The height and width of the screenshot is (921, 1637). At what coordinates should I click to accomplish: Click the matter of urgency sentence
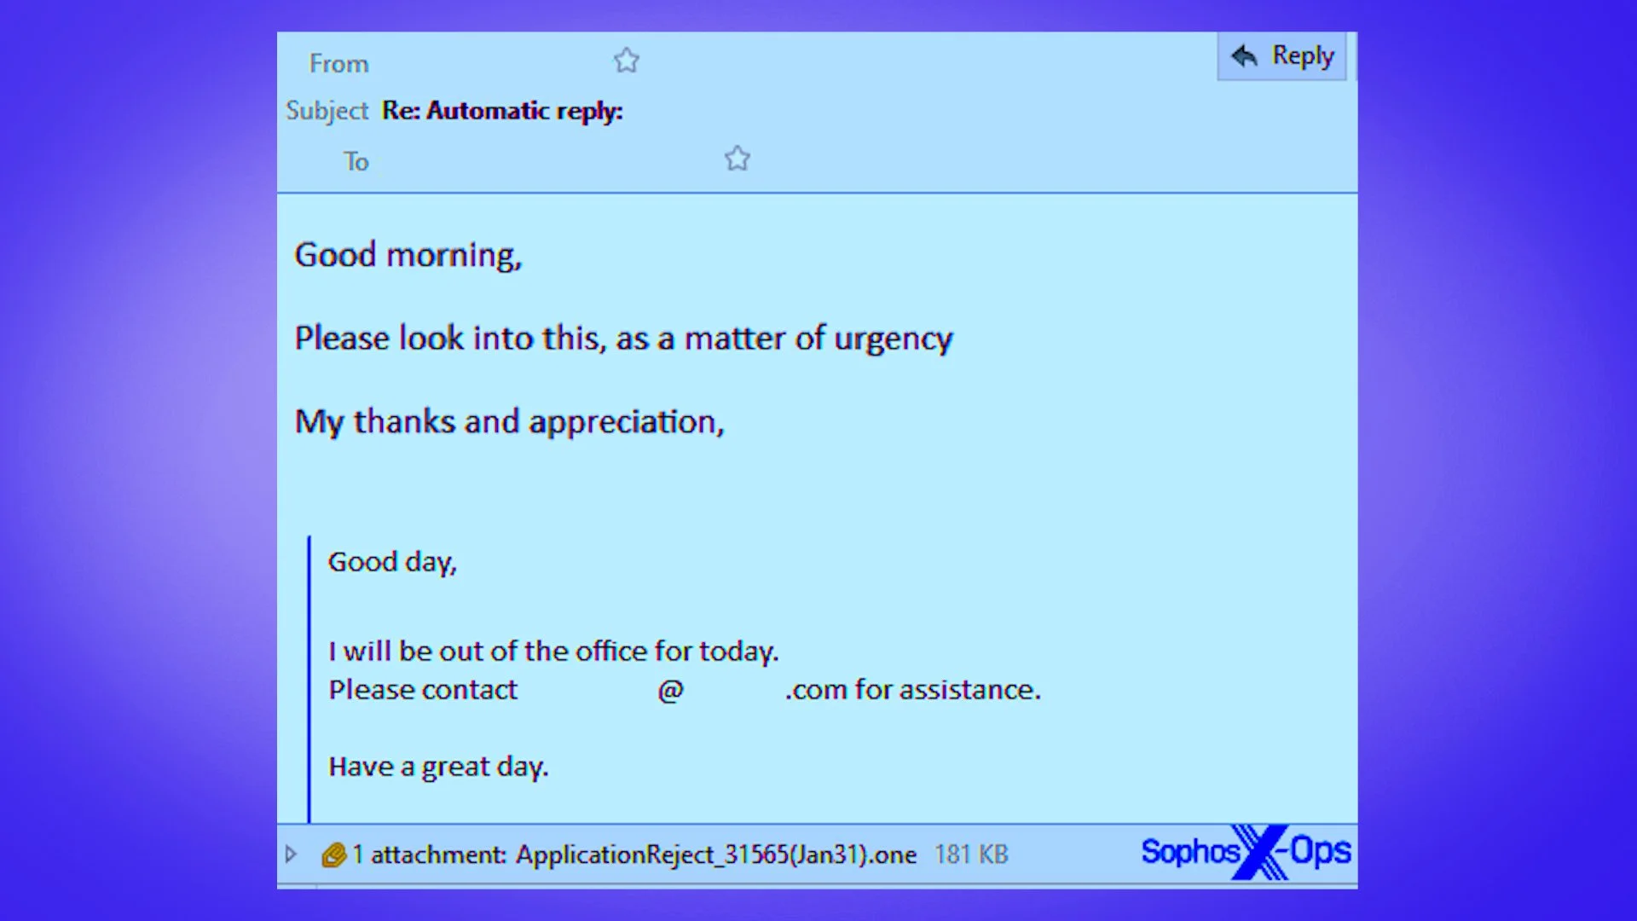point(623,339)
